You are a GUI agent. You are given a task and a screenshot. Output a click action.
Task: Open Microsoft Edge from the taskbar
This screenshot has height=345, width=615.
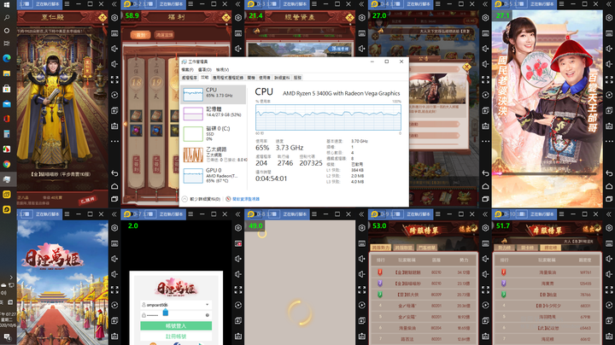coord(7,58)
